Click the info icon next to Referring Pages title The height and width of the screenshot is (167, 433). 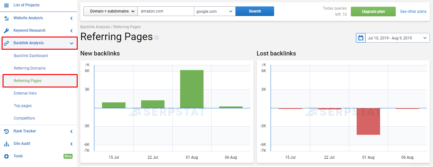pyautogui.click(x=157, y=38)
